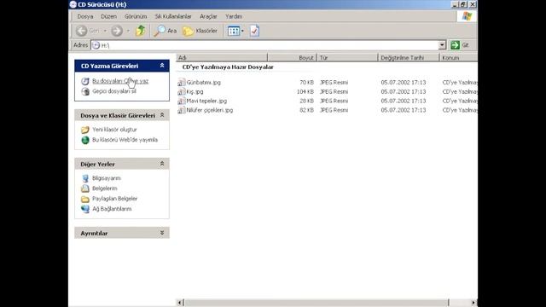
Task: Select the Nilüfer çiçekleri.jpg file name
Action: [x=210, y=110]
